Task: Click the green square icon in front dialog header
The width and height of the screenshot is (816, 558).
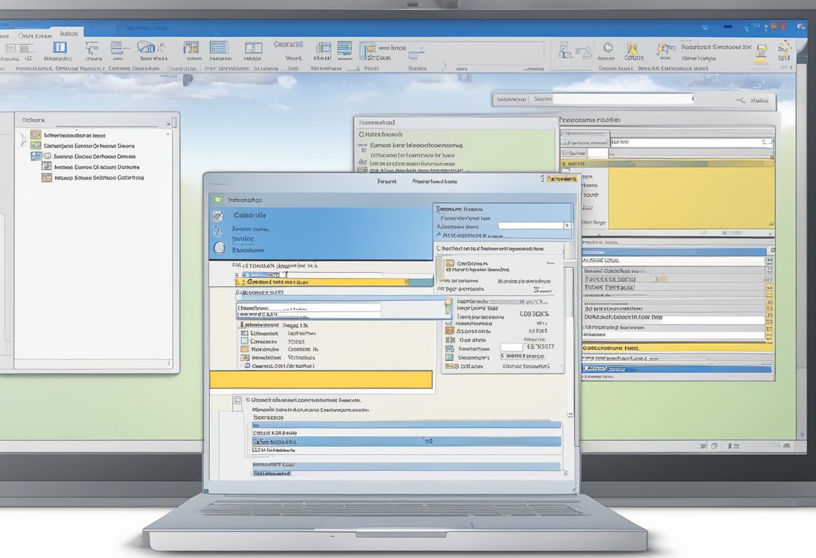Action: point(216,199)
